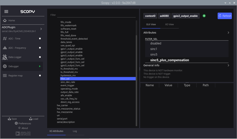
Task: Click the Debugger gear icon
Action: click(x=5, y=66)
